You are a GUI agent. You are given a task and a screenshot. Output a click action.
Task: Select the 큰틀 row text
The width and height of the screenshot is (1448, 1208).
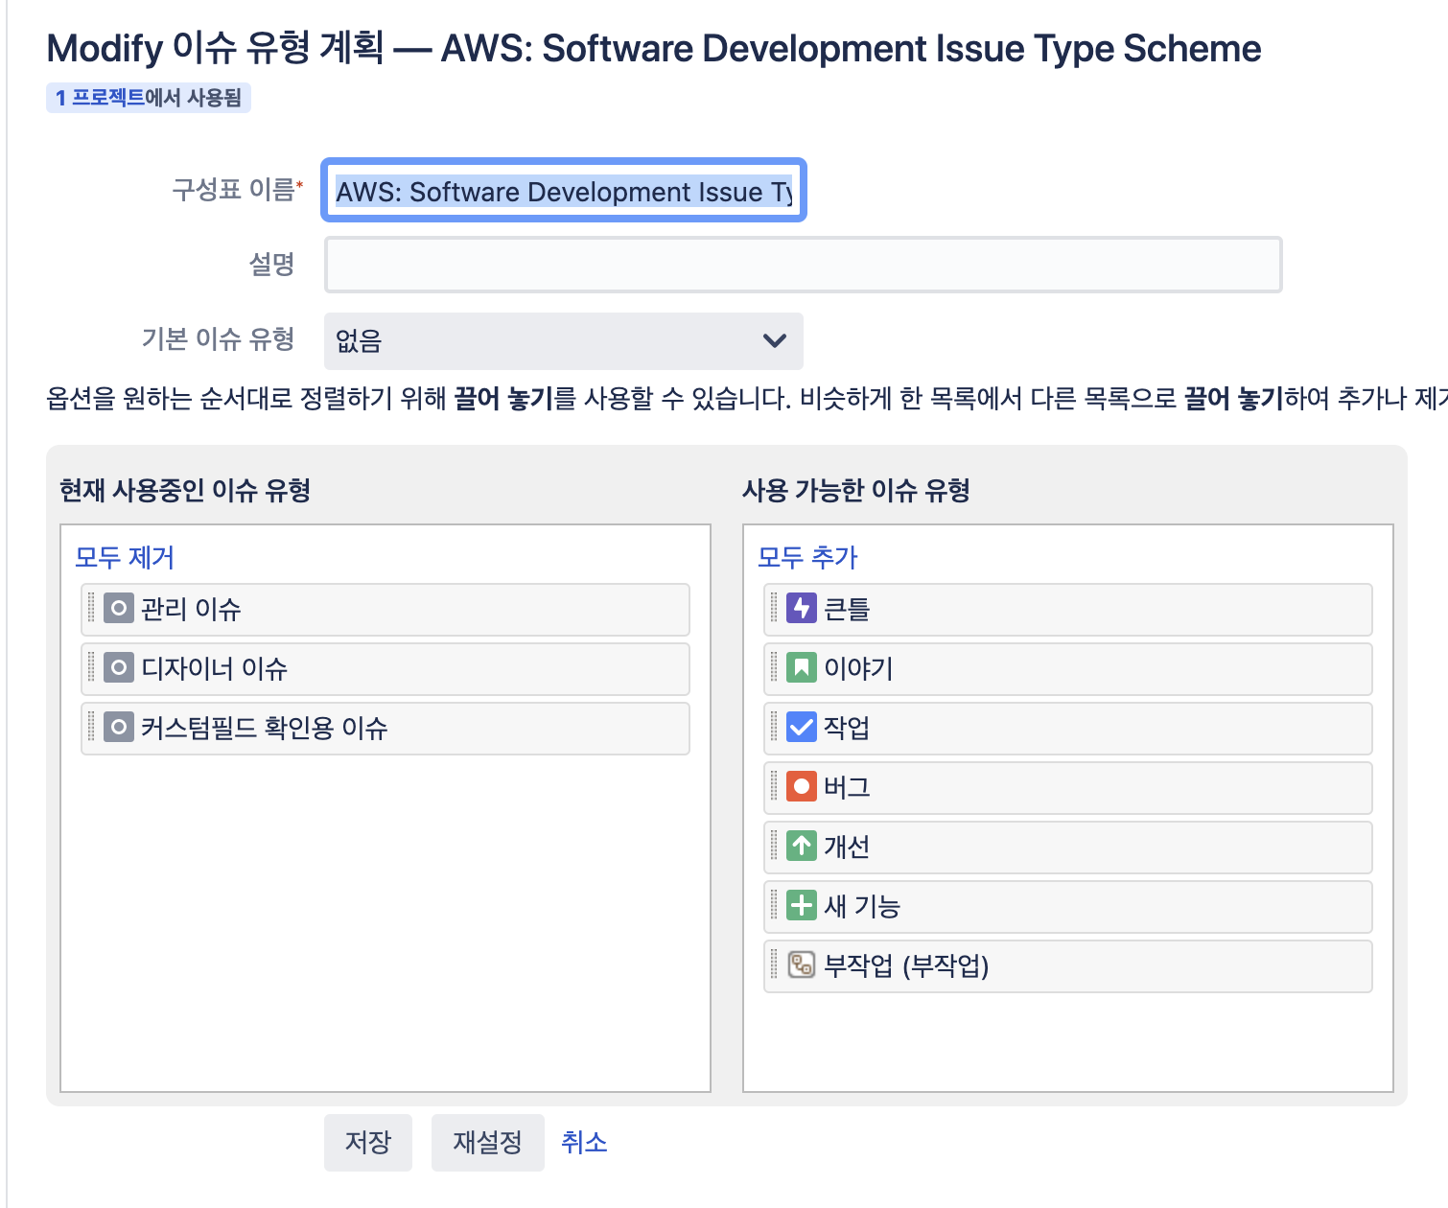click(847, 609)
